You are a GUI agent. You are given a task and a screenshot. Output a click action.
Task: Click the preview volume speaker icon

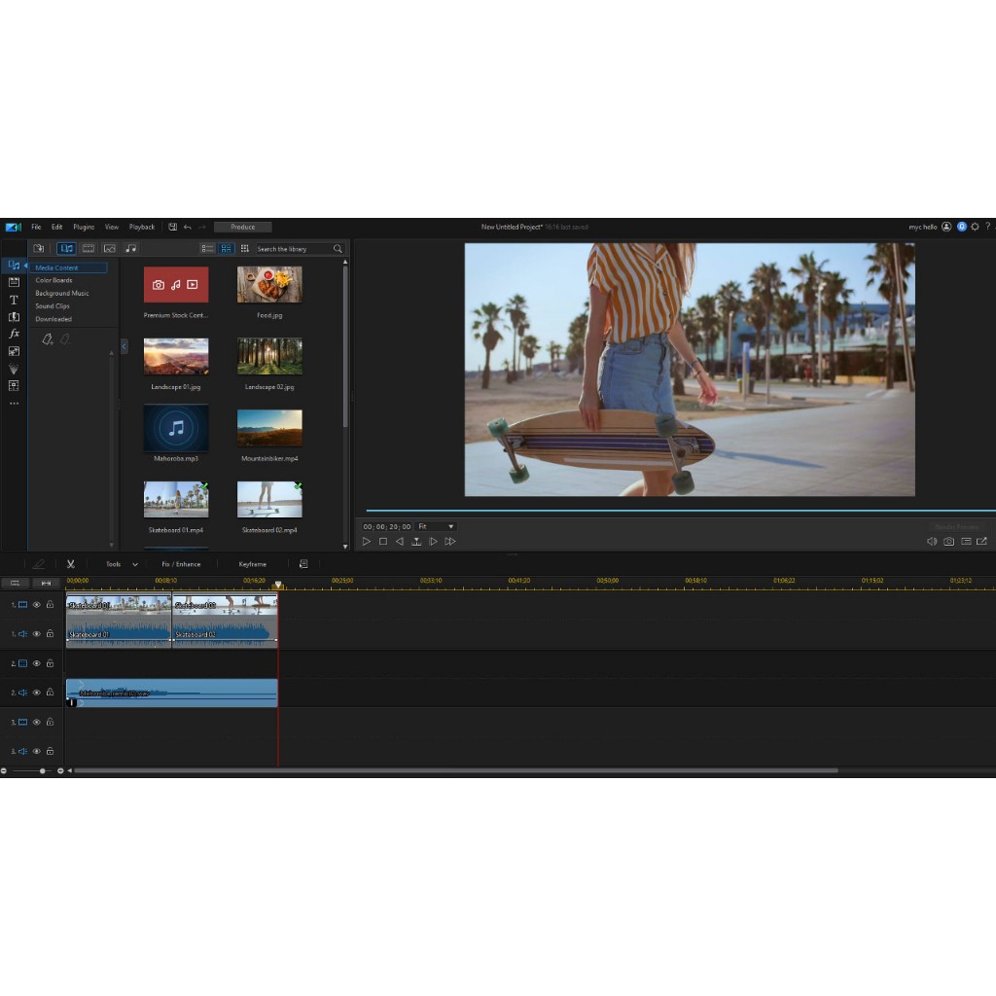(x=932, y=542)
